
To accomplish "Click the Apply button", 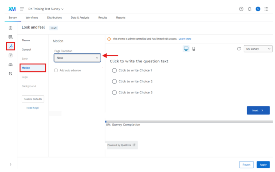I will [263, 165].
